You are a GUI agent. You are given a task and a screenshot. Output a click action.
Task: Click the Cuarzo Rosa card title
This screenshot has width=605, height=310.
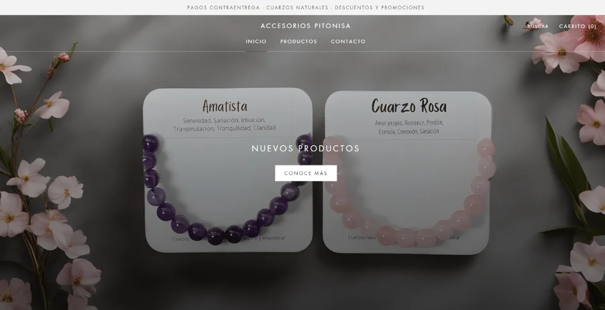409,106
